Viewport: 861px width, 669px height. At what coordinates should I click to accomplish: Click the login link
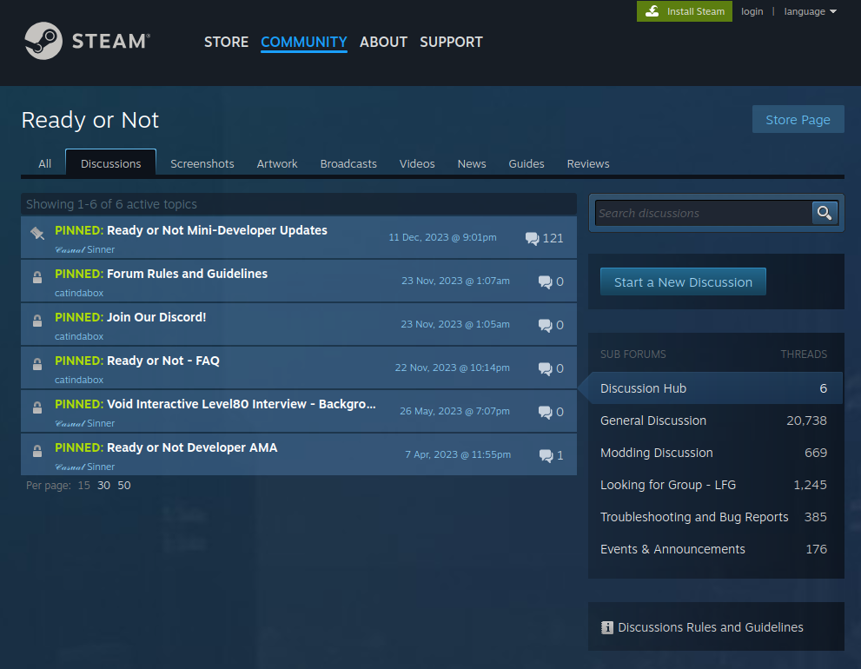[752, 11]
